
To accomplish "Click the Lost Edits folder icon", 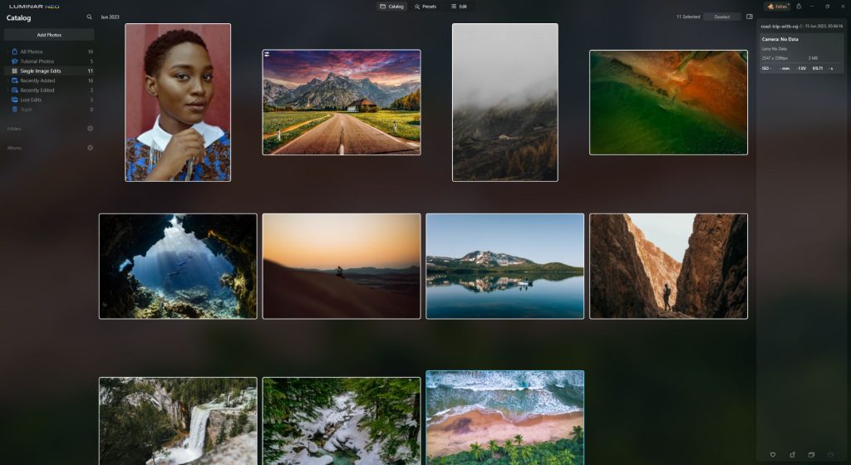I will point(15,100).
